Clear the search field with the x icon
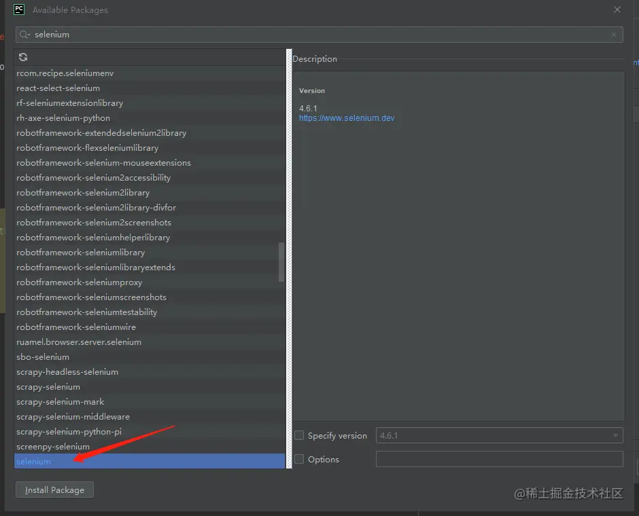This screenshot has width=639, height=516. [x=614, y=35]
